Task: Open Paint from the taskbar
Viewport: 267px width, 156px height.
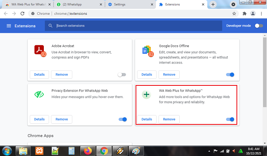Action: (x=136, y=151)
